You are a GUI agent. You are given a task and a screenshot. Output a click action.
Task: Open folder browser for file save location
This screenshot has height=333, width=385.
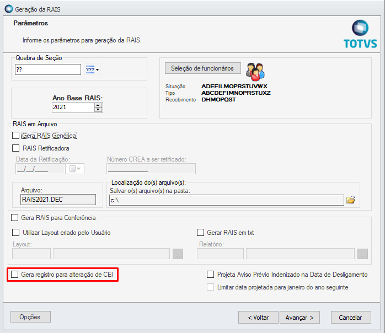tap(351, 200)
